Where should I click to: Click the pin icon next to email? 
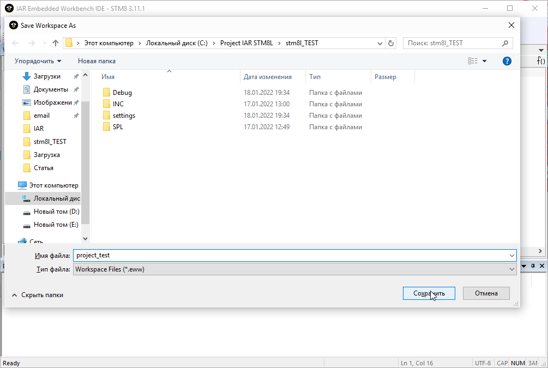(x=76, y=116)
